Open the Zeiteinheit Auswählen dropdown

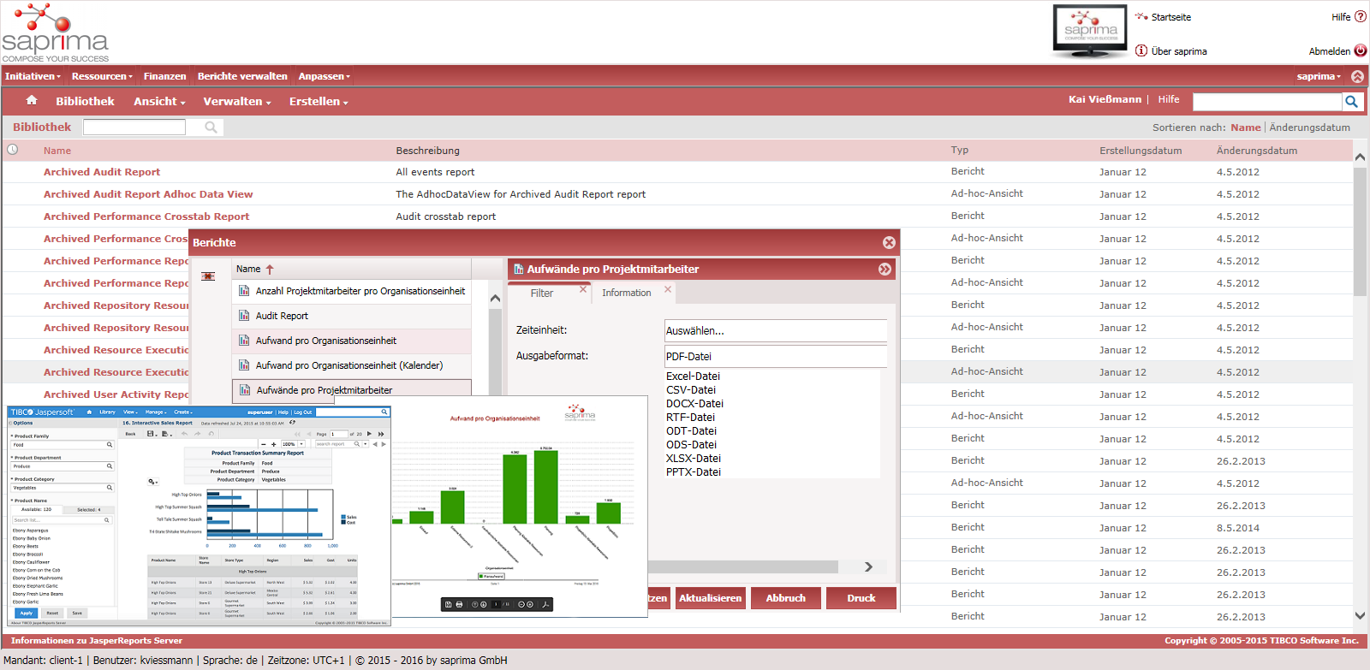point(775,331)
